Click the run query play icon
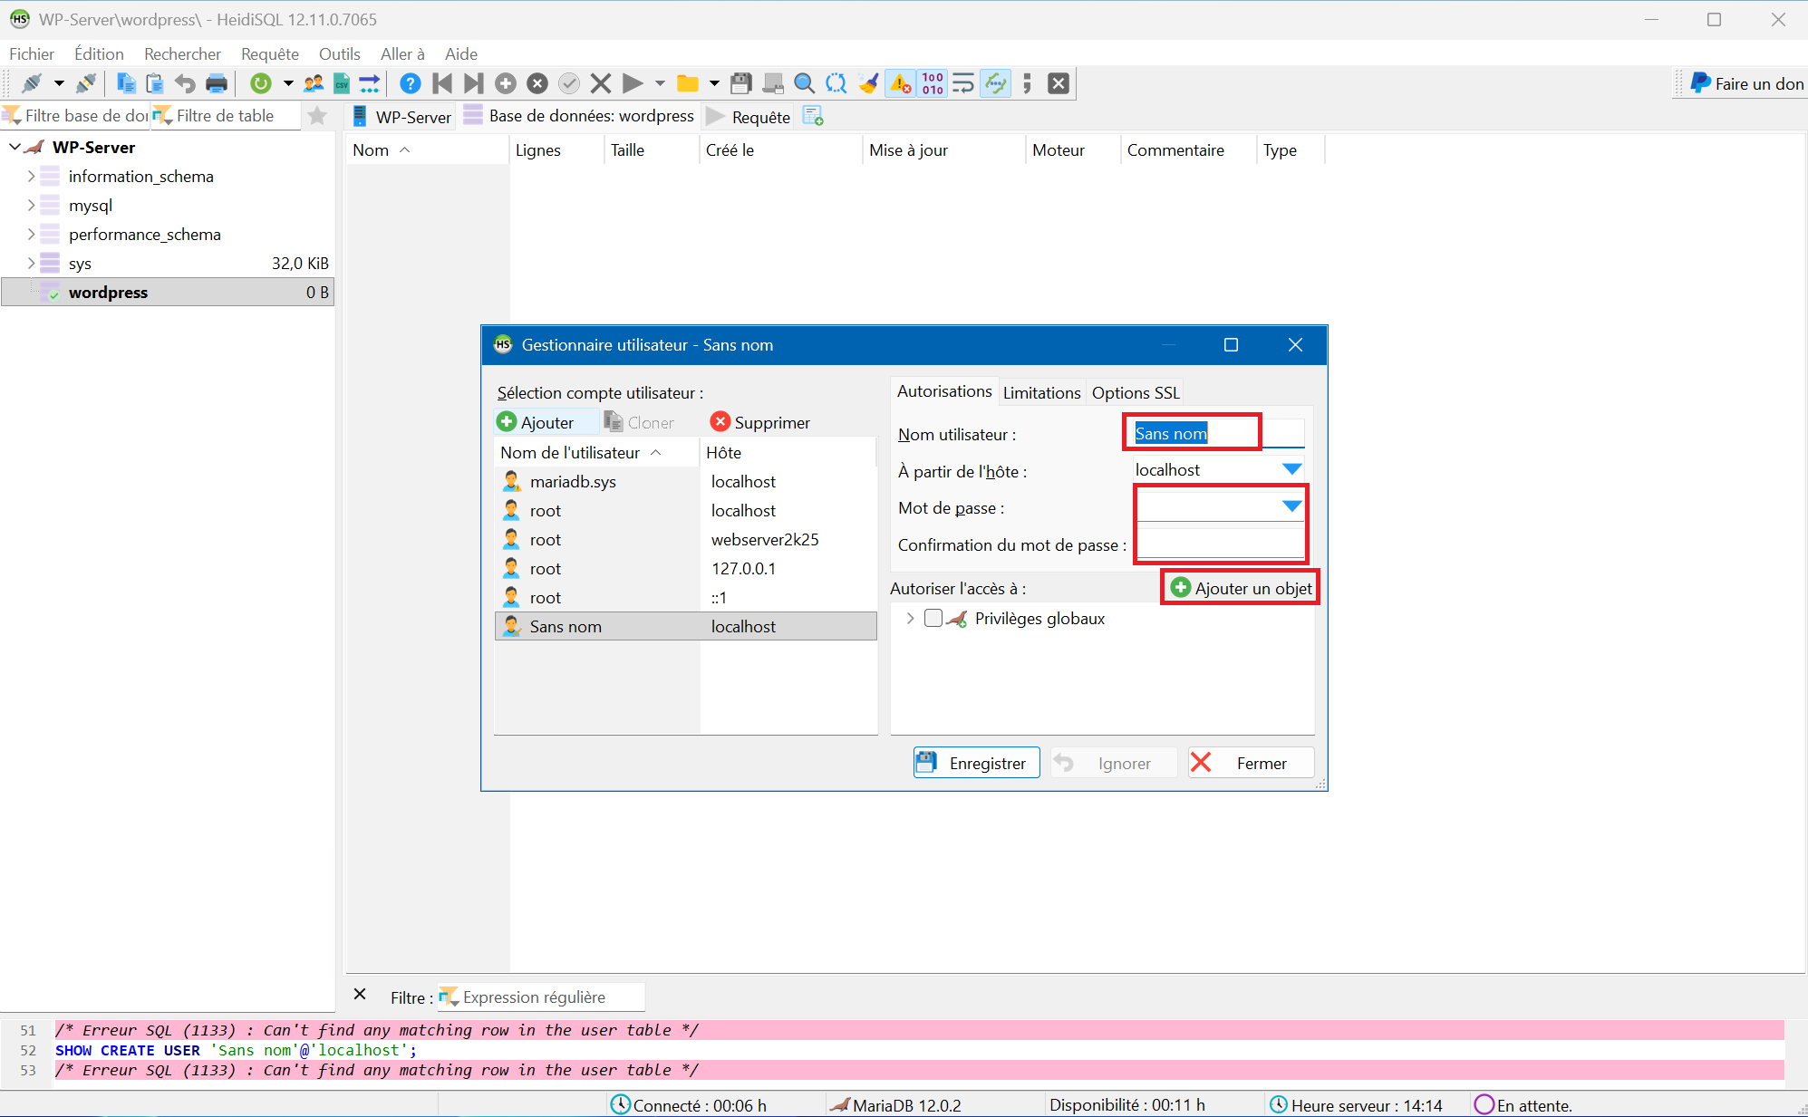The width and height of the screenshot is (1808, 1117). click(633, 83)
